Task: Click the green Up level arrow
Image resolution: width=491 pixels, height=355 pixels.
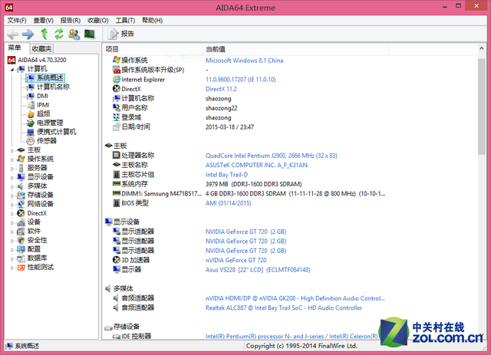Action: click(44, 34)
